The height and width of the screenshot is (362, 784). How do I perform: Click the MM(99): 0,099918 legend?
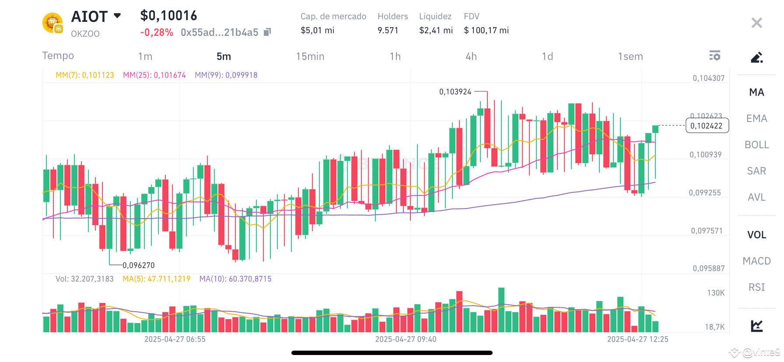point(226,75)
